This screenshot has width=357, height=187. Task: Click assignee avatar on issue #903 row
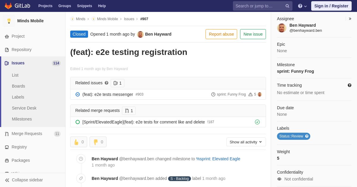[x=260, y=94]
